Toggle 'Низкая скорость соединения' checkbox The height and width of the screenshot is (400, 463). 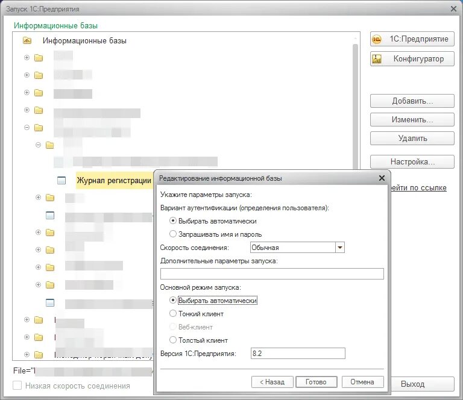coord(17,386)
